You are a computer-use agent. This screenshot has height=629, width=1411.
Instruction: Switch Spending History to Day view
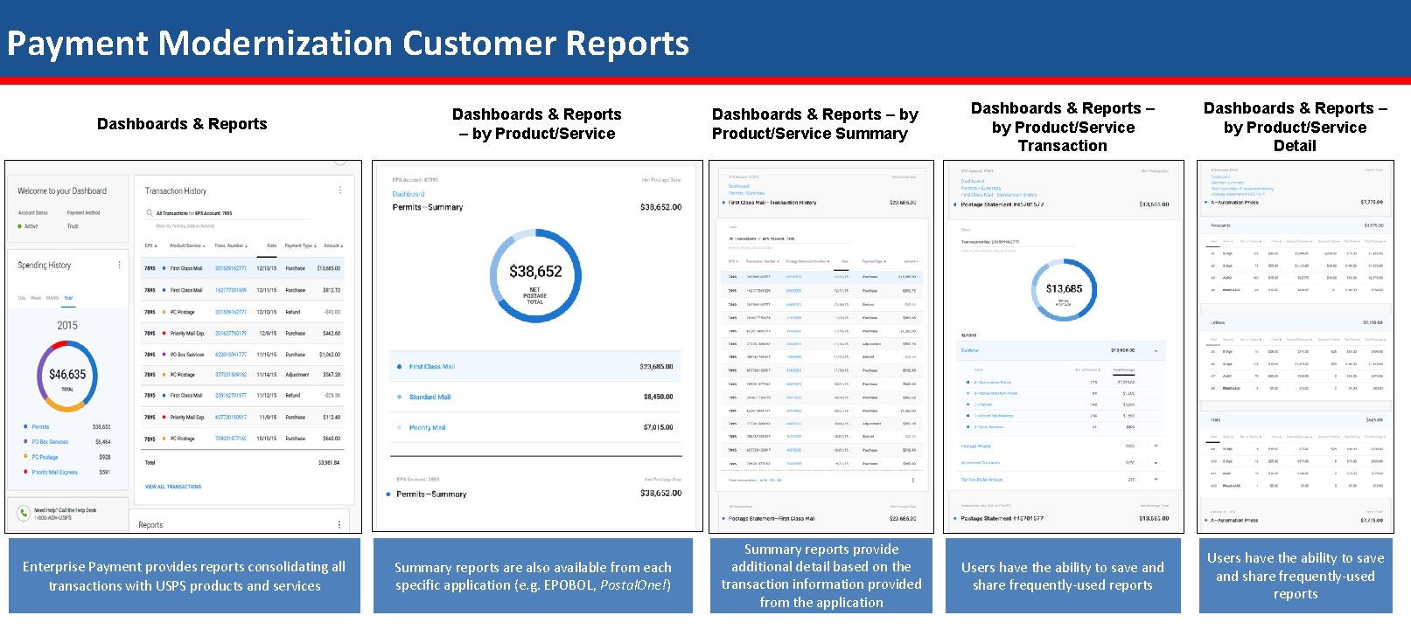22,298
